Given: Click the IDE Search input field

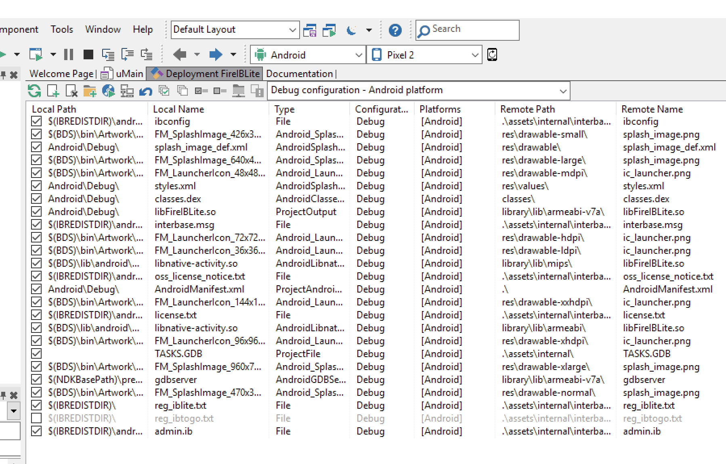Looking at the screenshot, I should click(x=468, y=30).
